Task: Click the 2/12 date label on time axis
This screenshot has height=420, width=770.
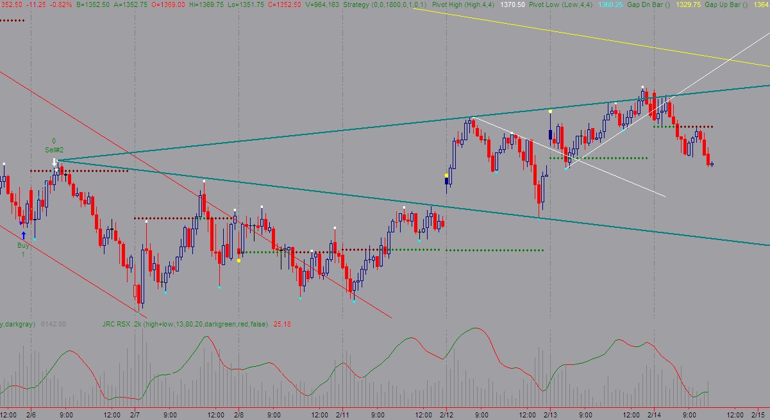Action: tap(447, 414)
